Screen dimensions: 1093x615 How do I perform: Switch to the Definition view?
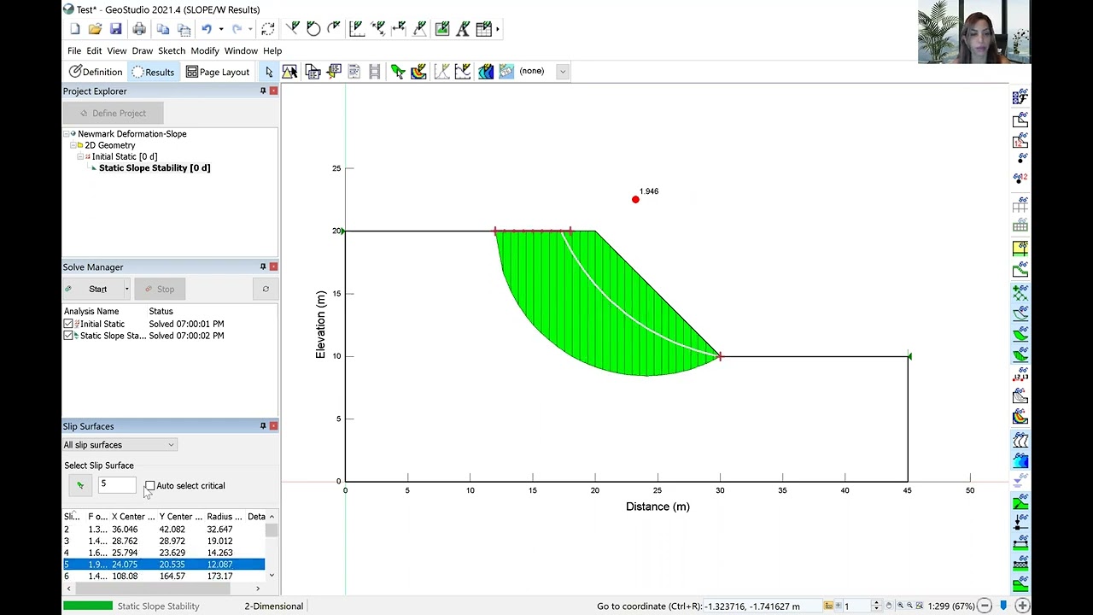pos(96,72)
